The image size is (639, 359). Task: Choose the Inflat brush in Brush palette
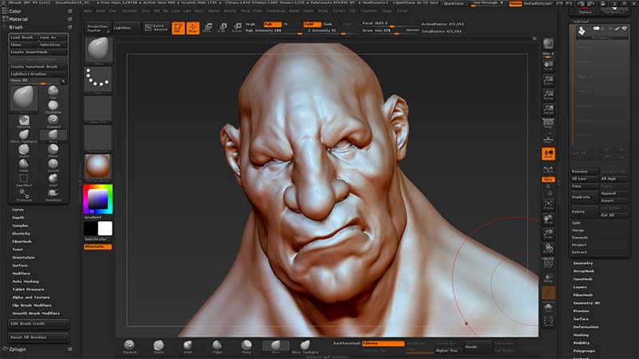point(53,180)
